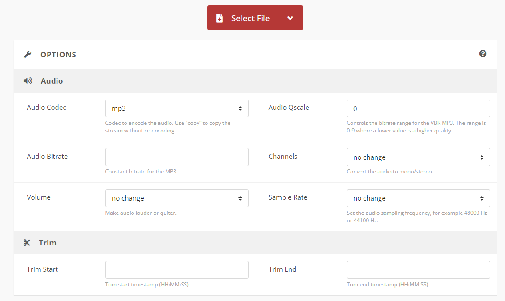Click 'Convert the audio to mono/stereo.' hint
The image size is (505, 301).
pos(390,172)
